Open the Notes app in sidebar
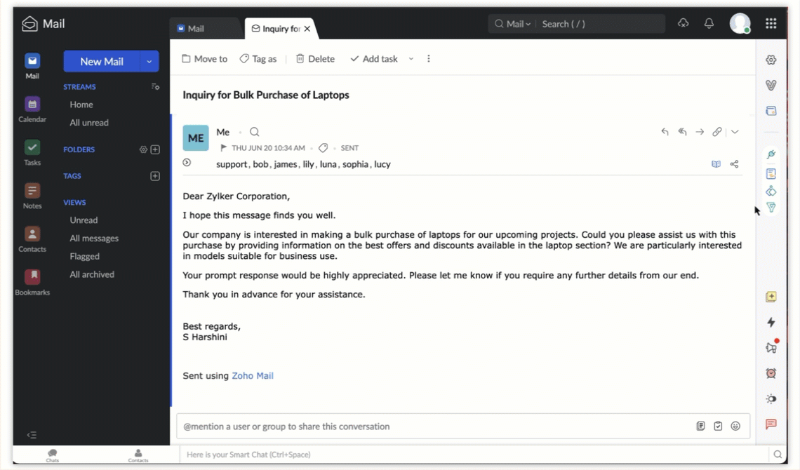The image size is (800, 470). (x=32, y=196)
